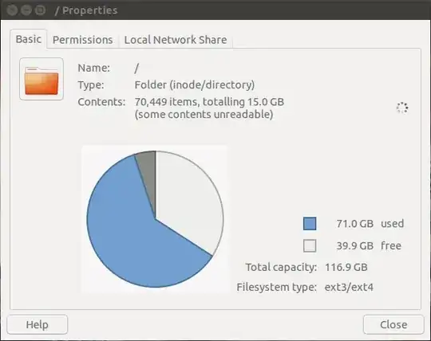The height and width of the screenshot is (341, 431).
Task: Open the Local Network Share tab
Action: (176, 40)
